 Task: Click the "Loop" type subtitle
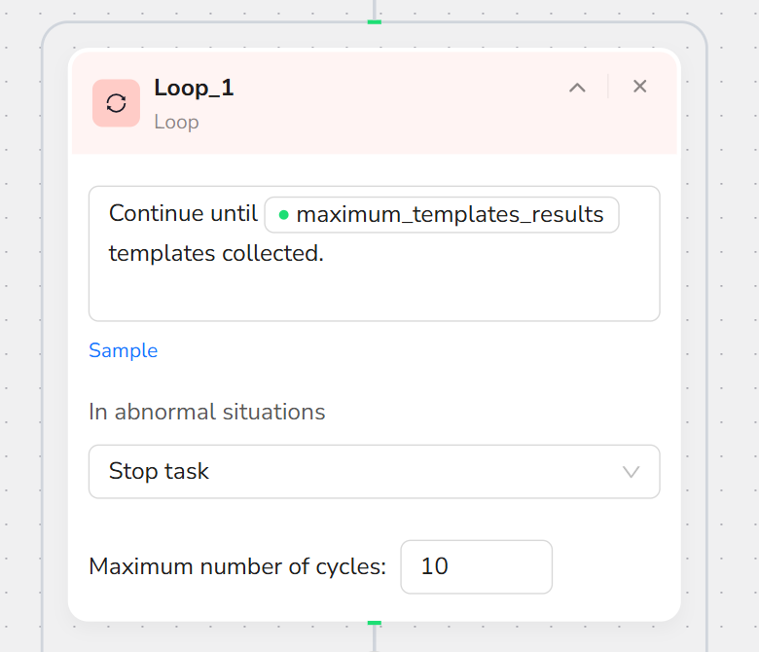[x=176, y=123]
